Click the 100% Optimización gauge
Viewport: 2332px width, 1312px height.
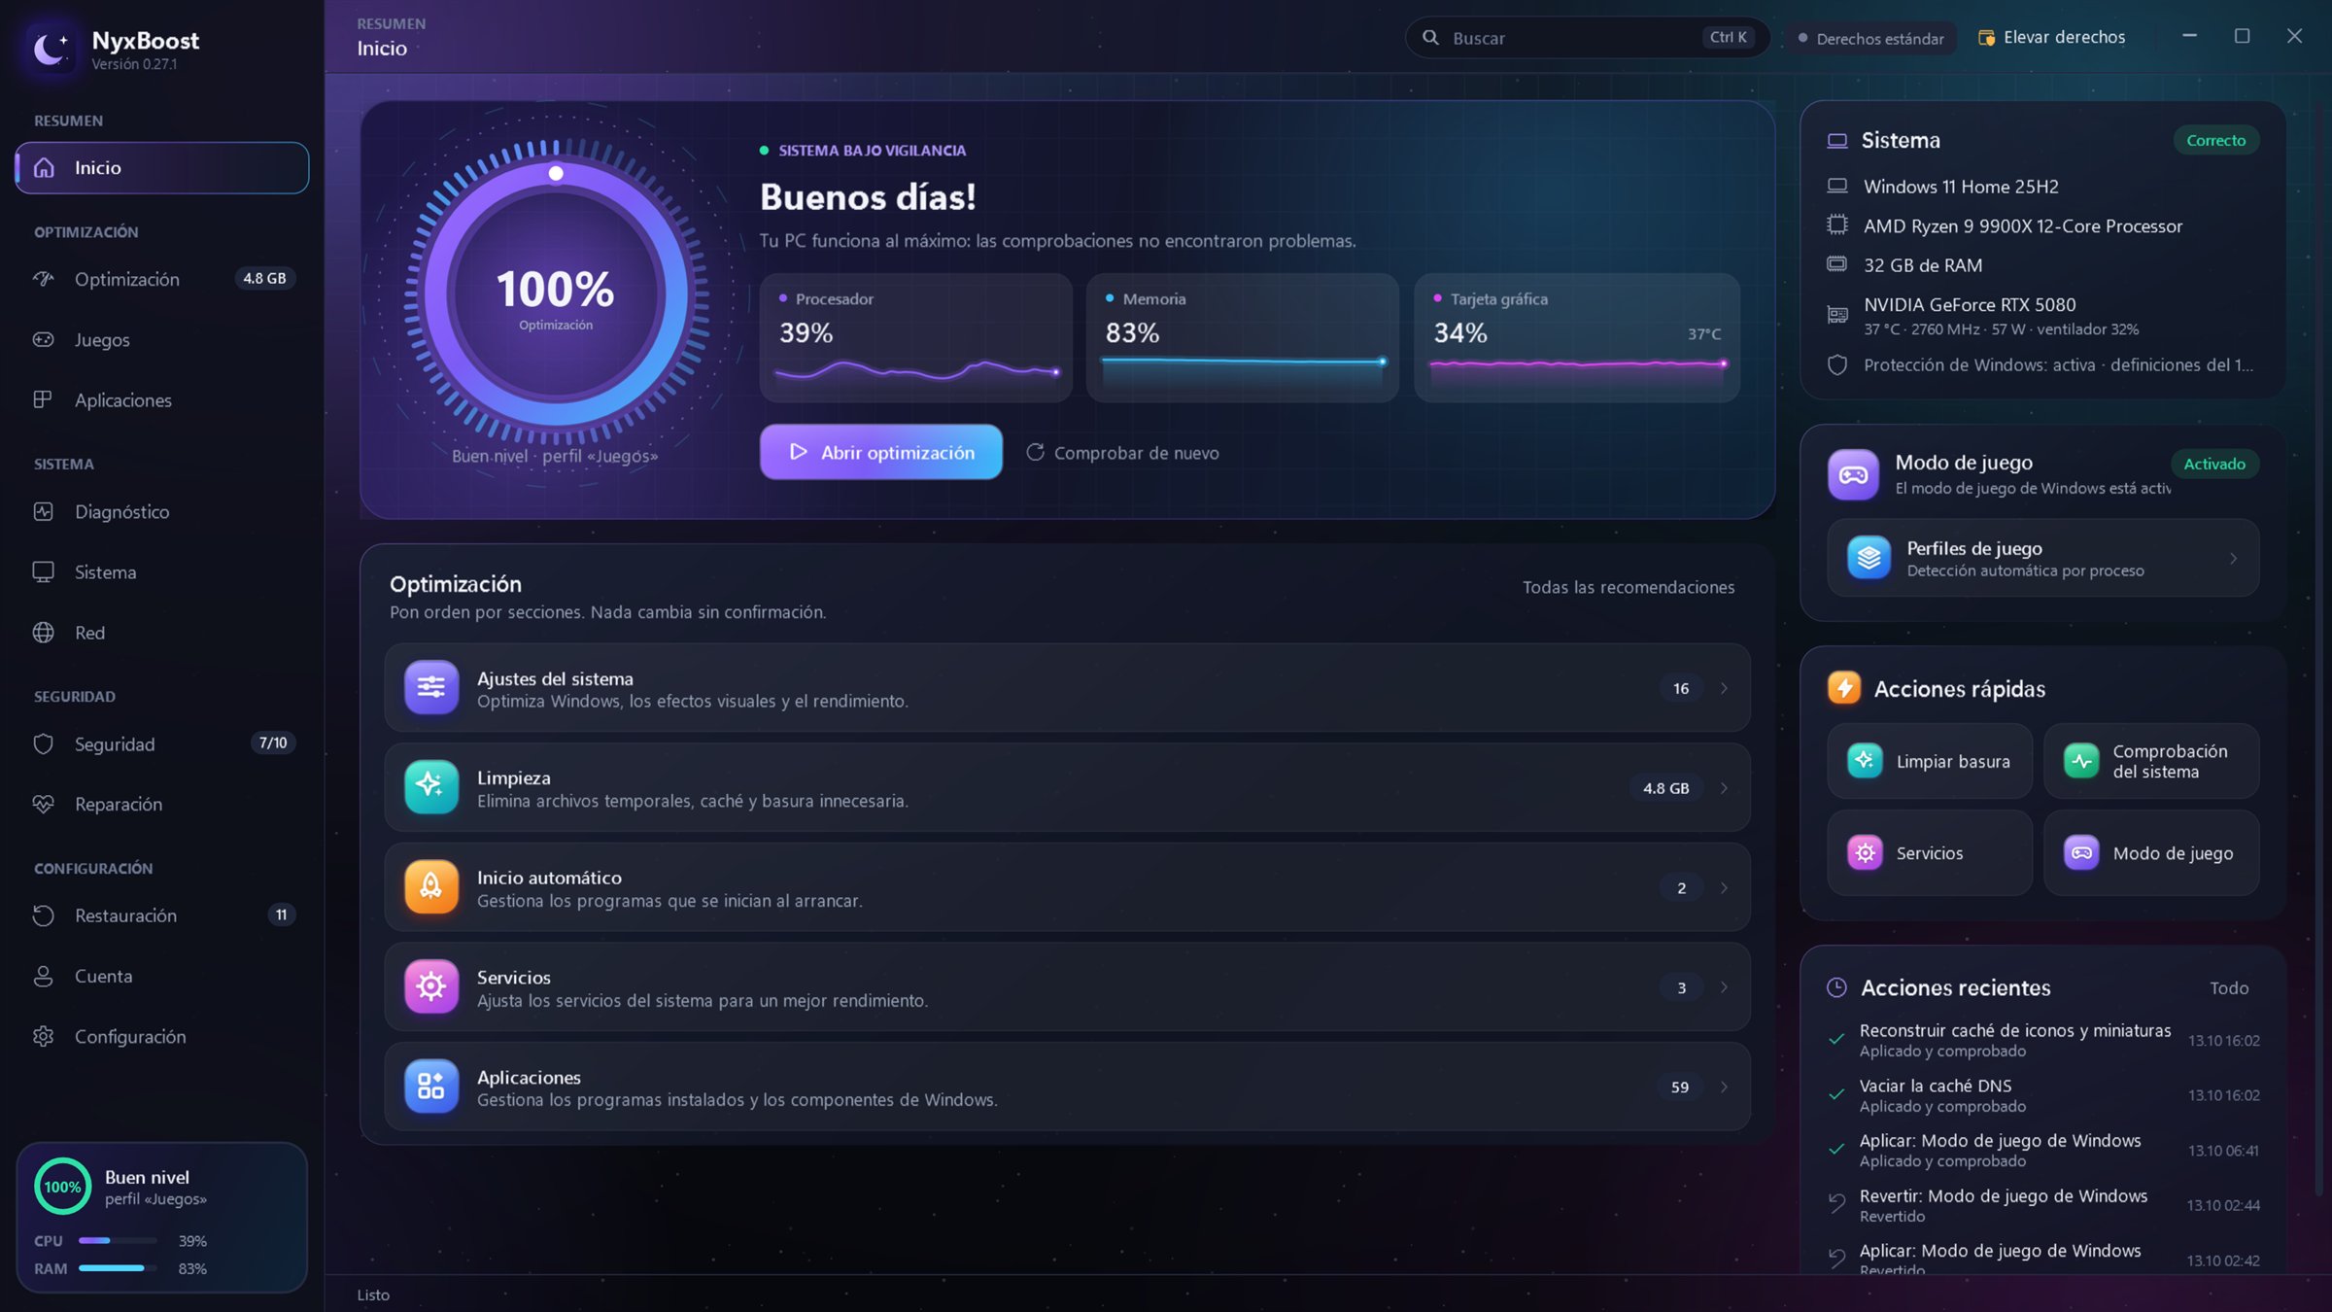[556, 293]
